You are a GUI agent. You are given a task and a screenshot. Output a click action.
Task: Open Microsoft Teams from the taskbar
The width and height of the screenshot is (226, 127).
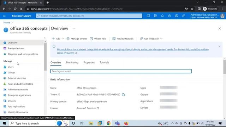[117, 123]
